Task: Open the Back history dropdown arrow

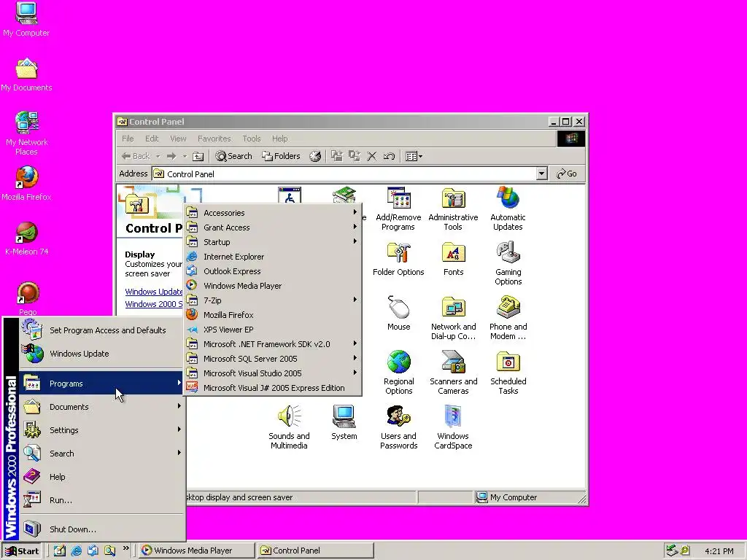Action: pyautogui.click(x=158, y=156)
